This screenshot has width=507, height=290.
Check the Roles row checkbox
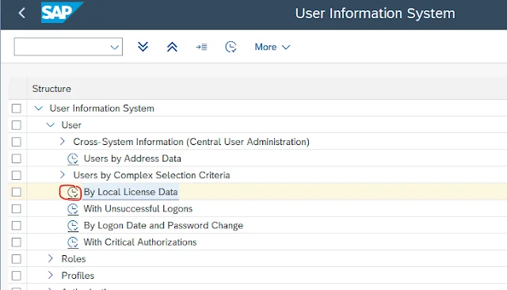point(17,259)
